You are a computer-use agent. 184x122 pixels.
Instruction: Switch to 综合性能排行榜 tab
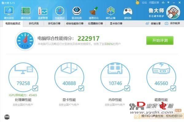(75, 23)
